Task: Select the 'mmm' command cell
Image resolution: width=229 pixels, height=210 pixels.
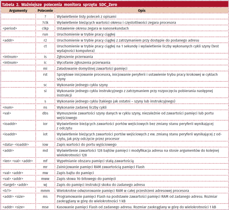Action: [45, 189]
